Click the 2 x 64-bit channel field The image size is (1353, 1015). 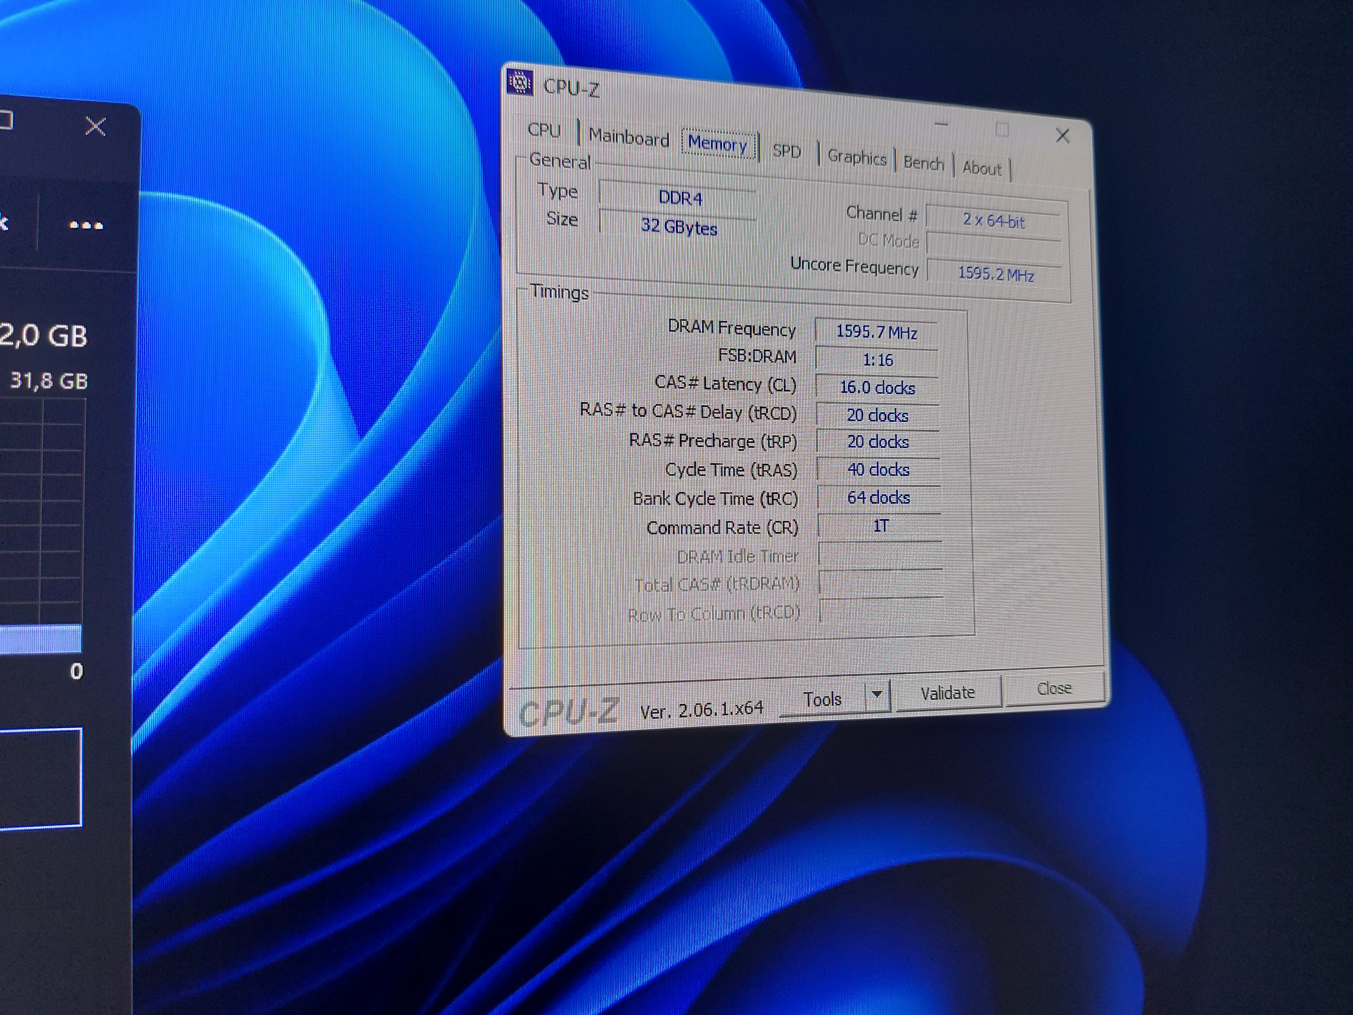(994, 221)
